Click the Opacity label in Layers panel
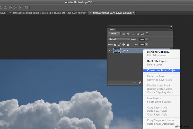Screen dimensions: 193x129 pos(134,39)
